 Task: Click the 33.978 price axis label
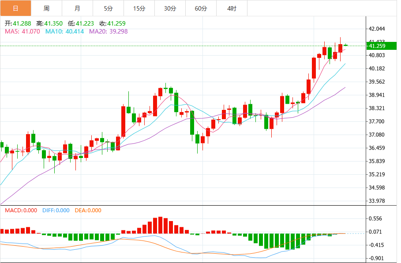pos(377,201)
